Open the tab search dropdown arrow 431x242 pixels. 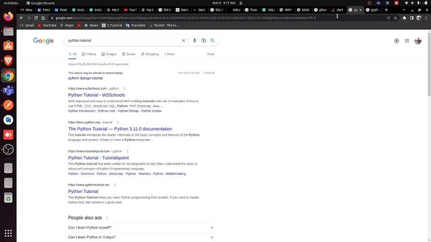point(403,10)
